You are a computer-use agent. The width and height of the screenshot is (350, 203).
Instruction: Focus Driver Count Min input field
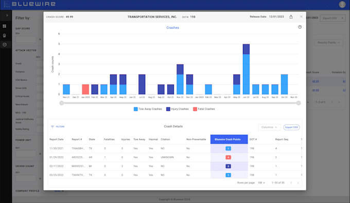(26, 178)
